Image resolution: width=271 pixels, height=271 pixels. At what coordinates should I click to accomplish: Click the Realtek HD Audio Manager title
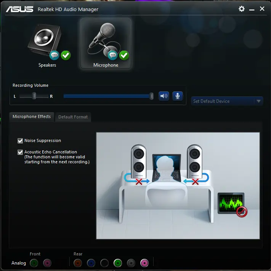point(68,10)
